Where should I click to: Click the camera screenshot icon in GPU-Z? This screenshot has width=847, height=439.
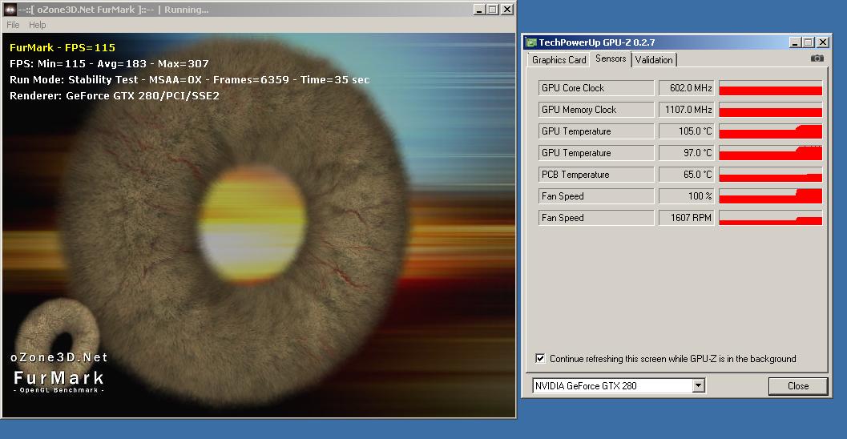click(x=817, y=58)
